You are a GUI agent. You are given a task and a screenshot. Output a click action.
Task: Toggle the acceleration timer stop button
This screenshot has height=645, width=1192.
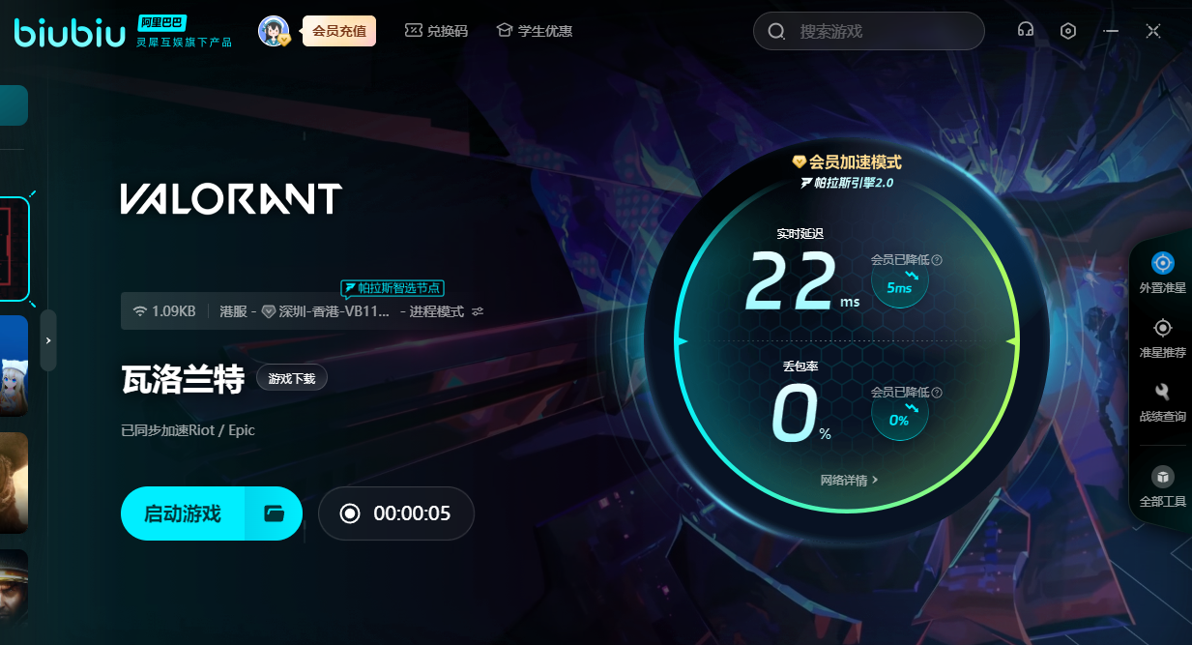pyautogui.click(x=350, y=513)
